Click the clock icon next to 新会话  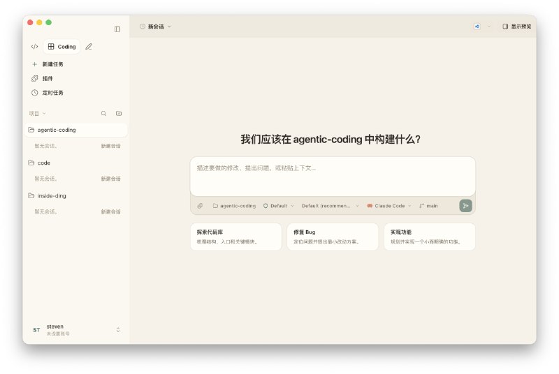tap(143, 27)
